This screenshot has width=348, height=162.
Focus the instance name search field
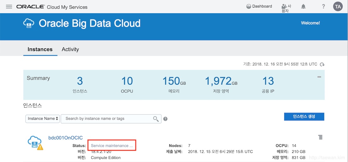pyautogui.click(x=111, y=119)
